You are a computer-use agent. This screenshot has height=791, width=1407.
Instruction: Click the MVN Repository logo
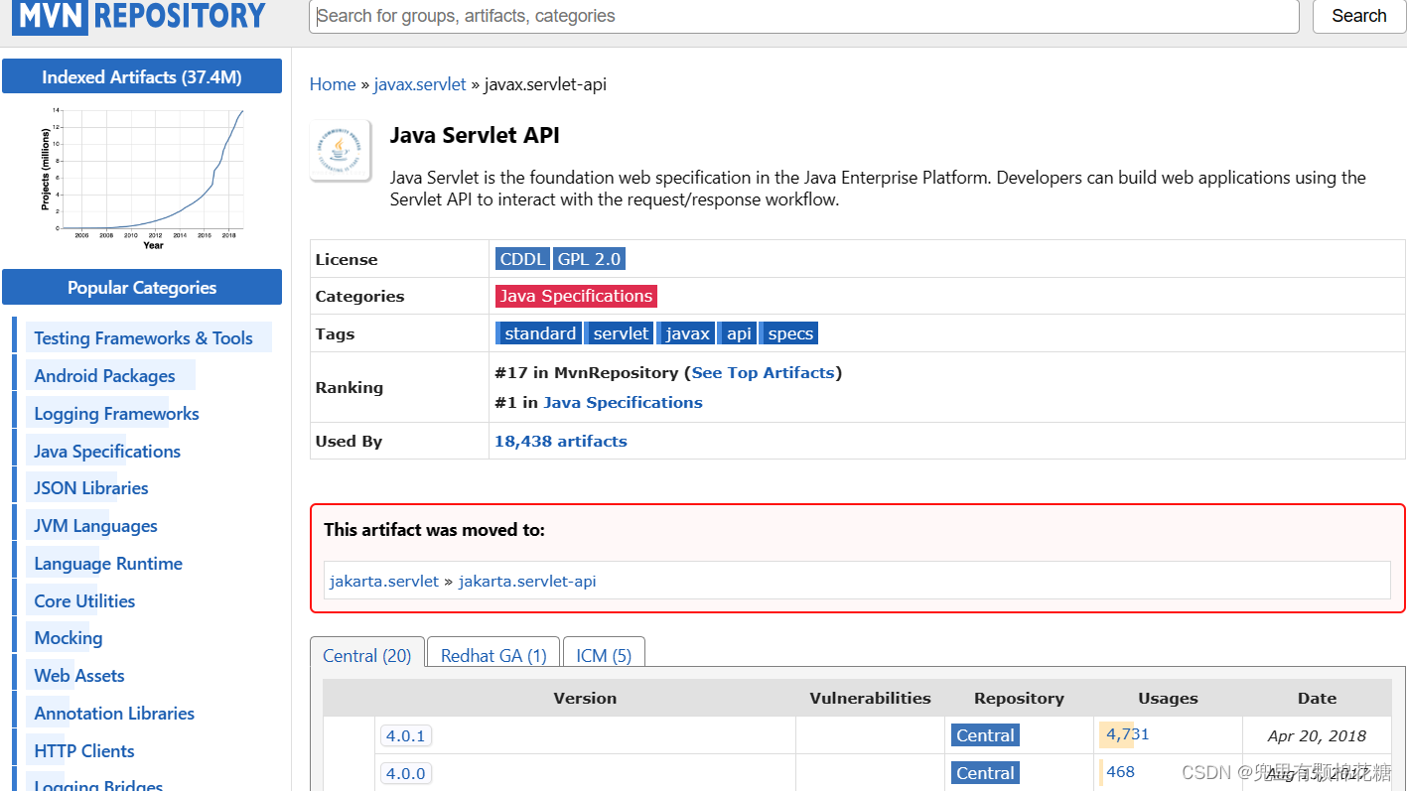click(x=139, y=16)
